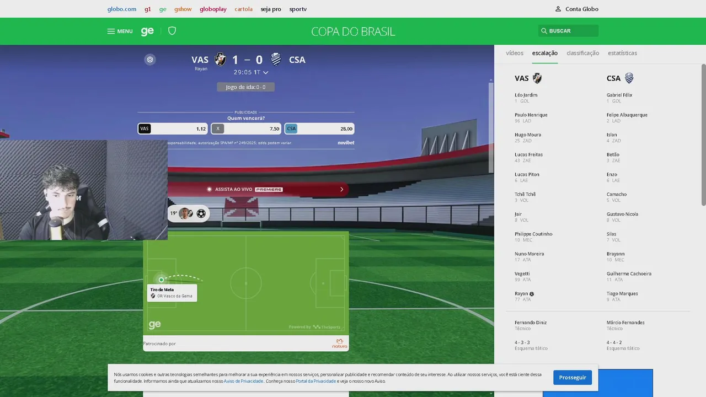Click player Léo Jardim
706x397 pixels.
[x=526, y=95]
